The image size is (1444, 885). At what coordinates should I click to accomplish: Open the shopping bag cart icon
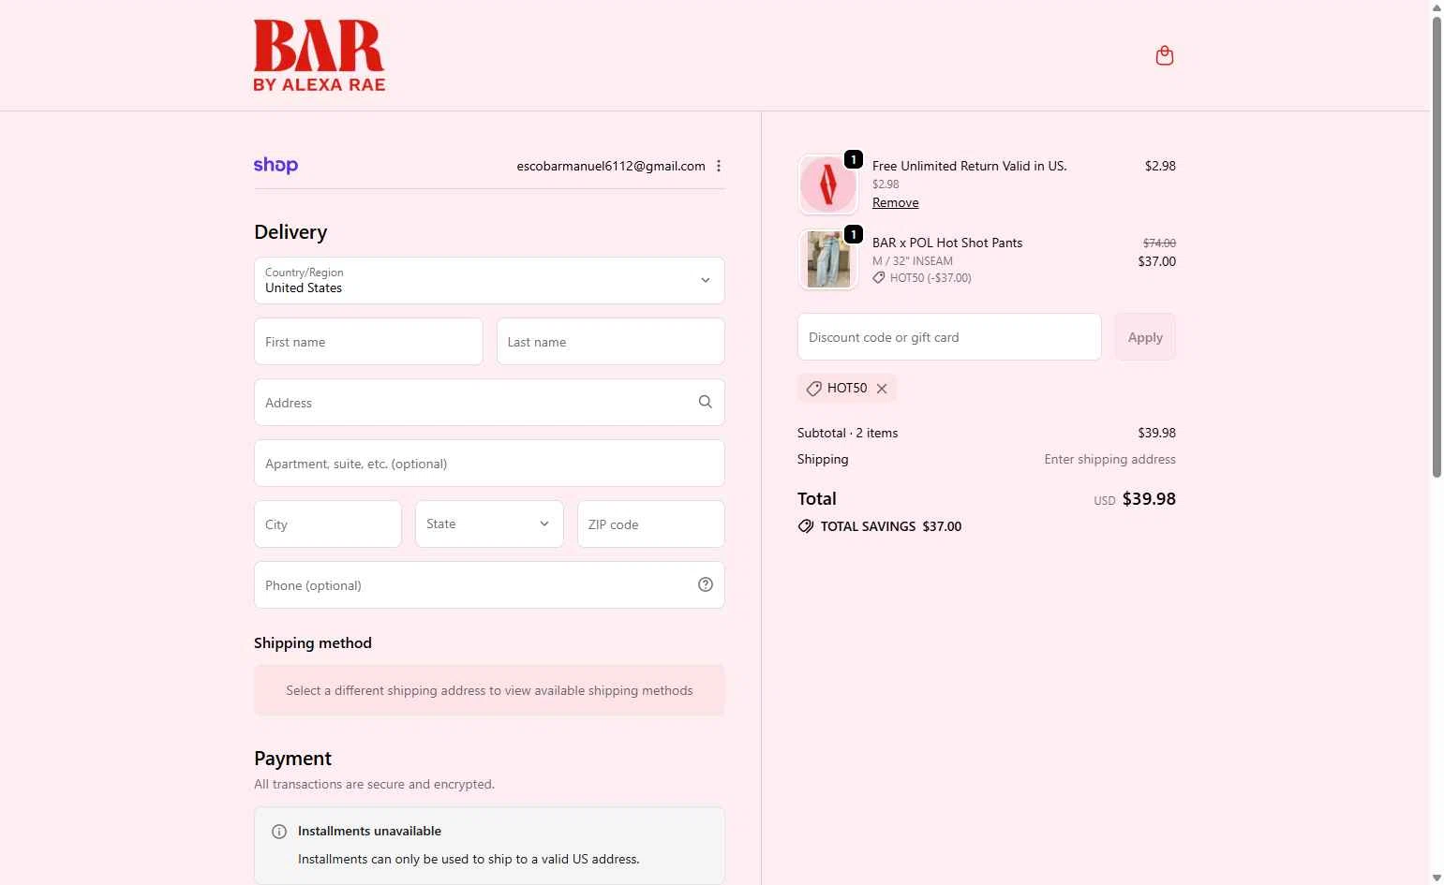click(x=1164, y=55)
